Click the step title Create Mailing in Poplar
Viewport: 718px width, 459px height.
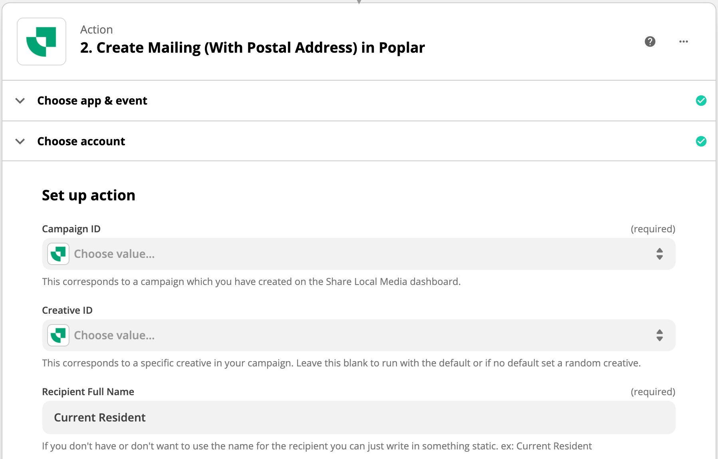pos(252,47)
